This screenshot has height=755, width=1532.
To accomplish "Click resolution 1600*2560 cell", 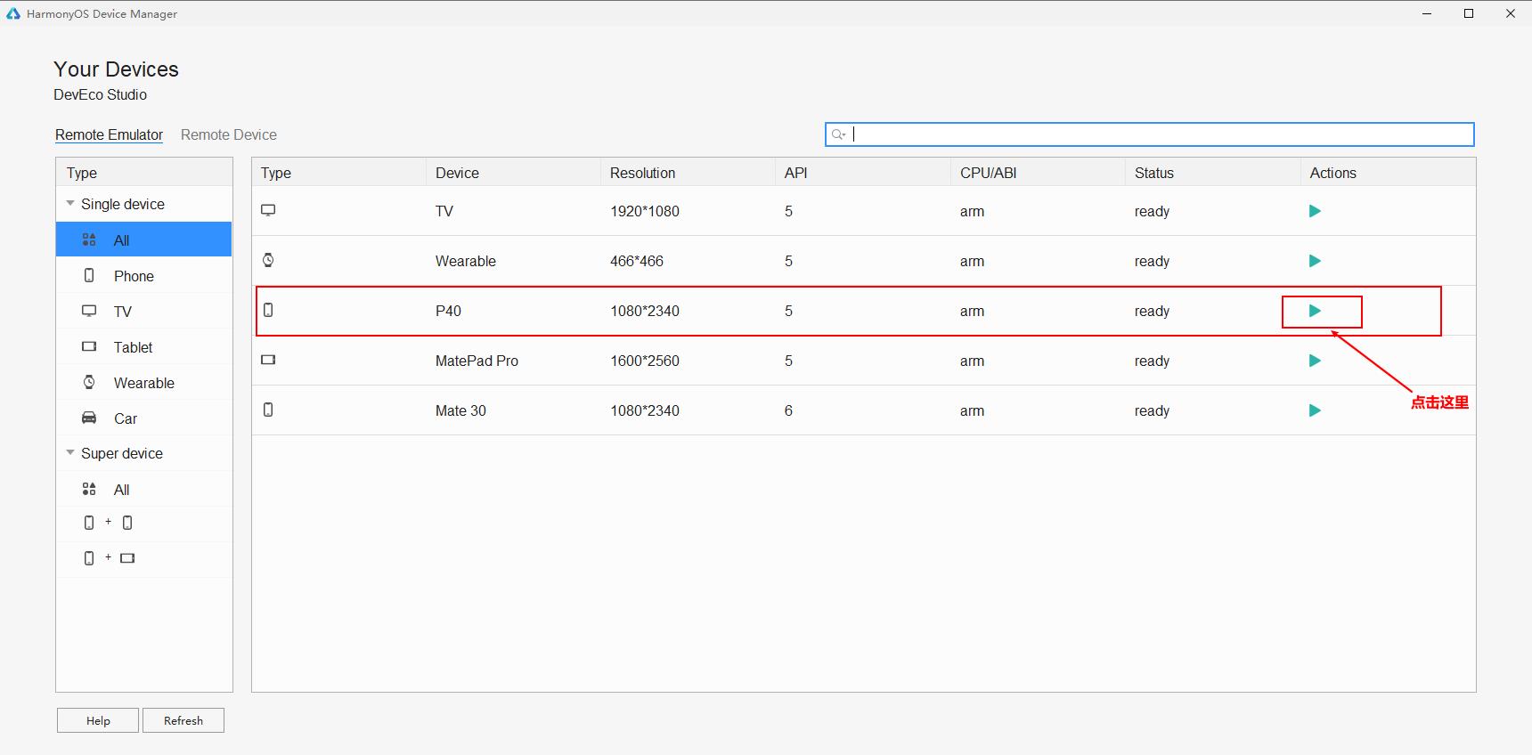I will point(645,361).
